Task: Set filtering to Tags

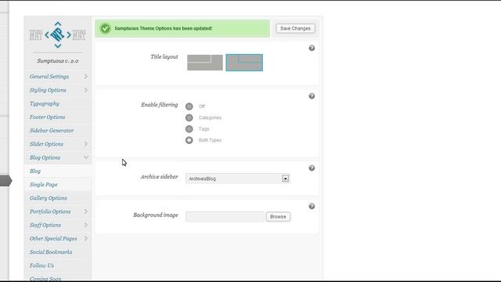Action: point(189,128)
